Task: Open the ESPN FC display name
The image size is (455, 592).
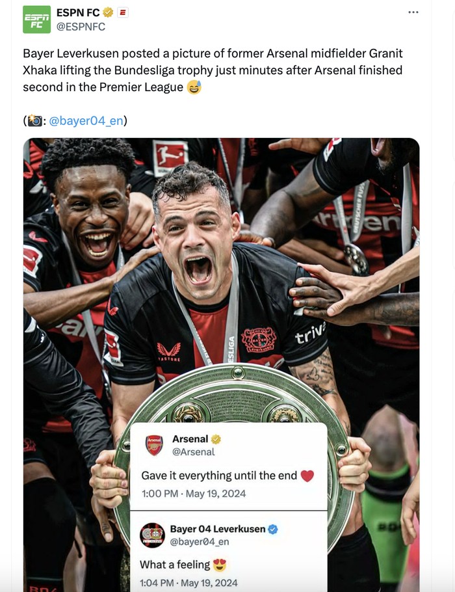Action: point(78,12)
